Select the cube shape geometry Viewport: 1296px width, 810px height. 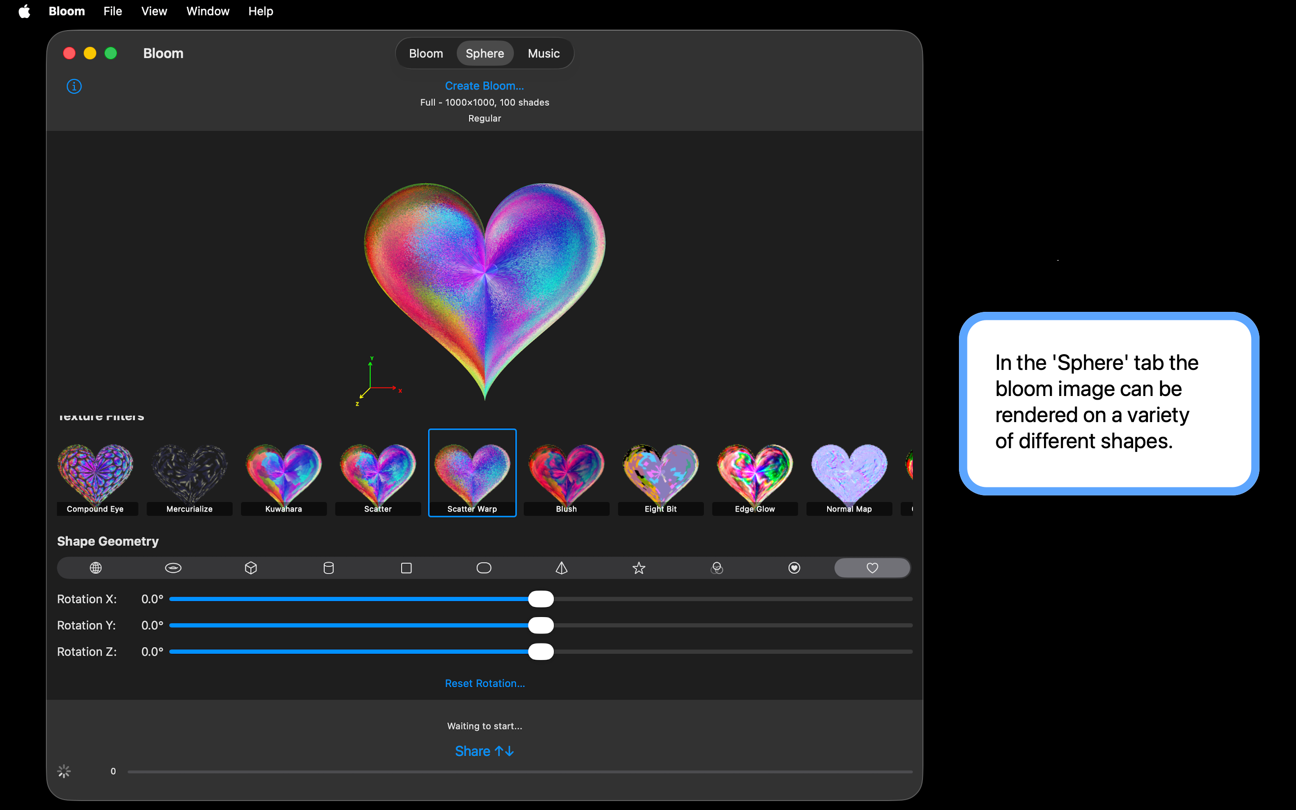tap(251, 568)
